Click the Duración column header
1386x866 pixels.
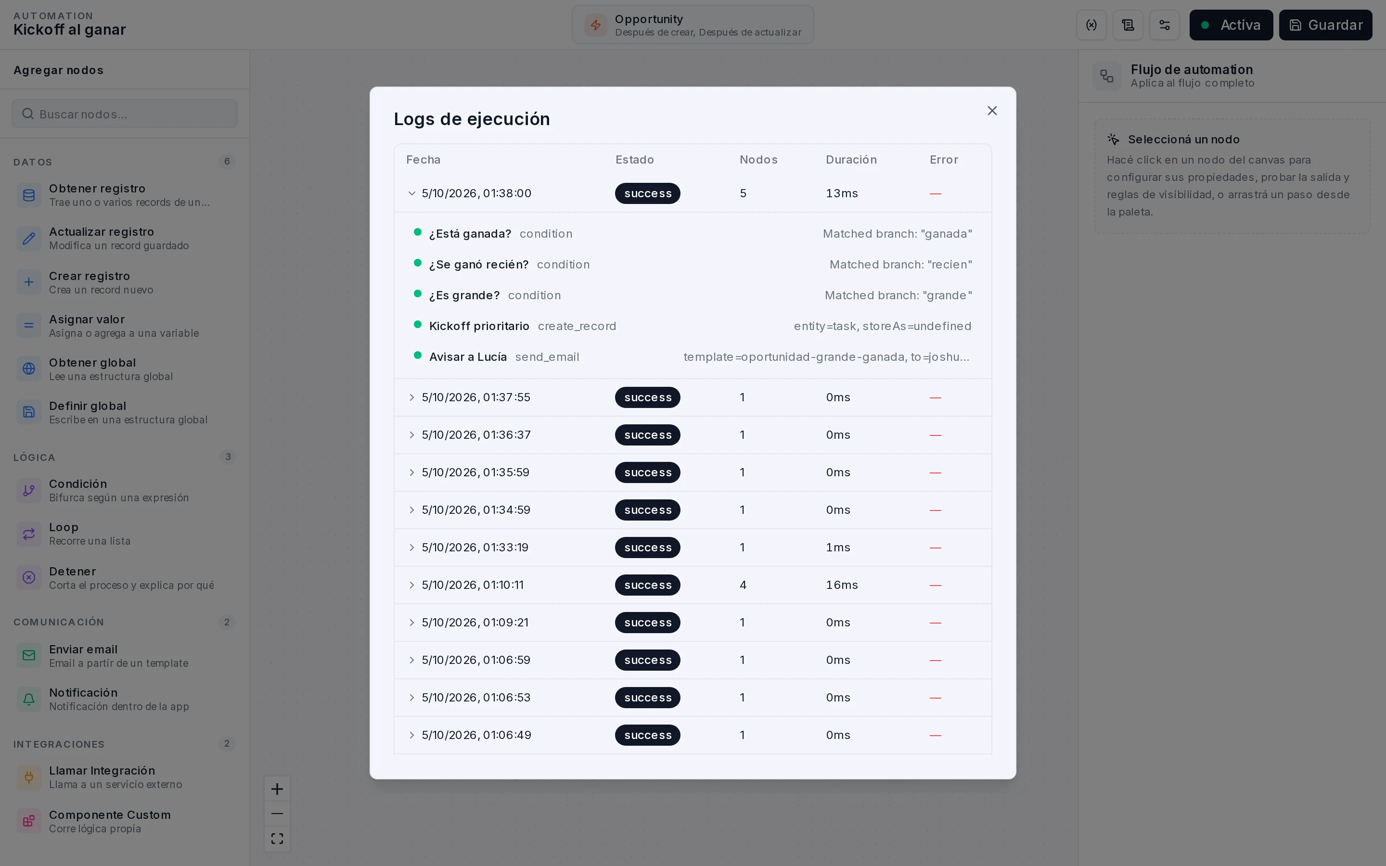coord(851,160)
